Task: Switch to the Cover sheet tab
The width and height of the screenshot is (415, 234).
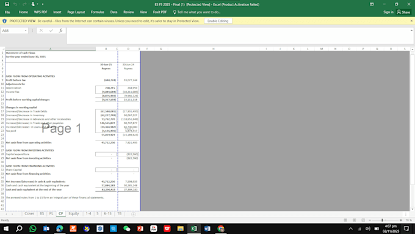Action: coord(29,214)
